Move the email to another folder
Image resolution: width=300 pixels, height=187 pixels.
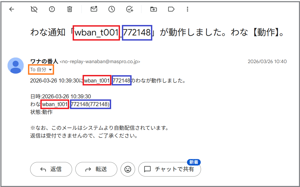[153, 9]
